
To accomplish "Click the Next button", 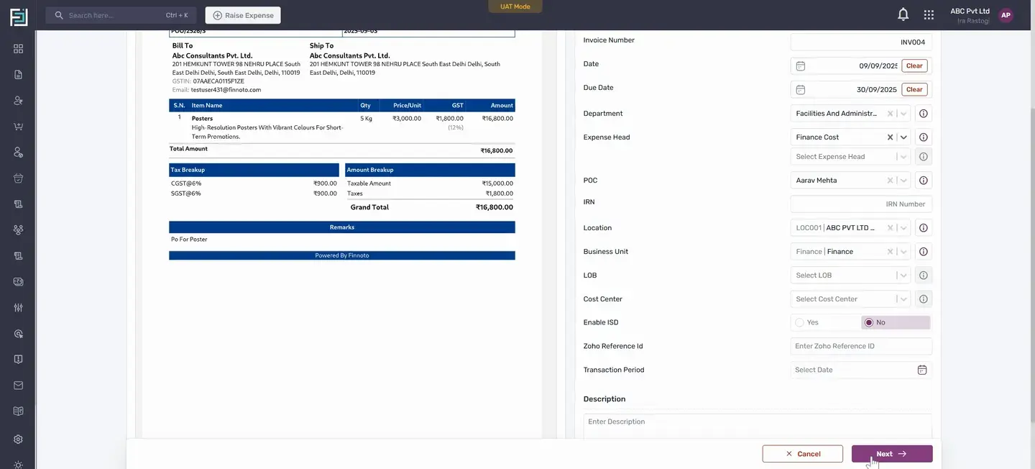I will click(x=892, y=454).
